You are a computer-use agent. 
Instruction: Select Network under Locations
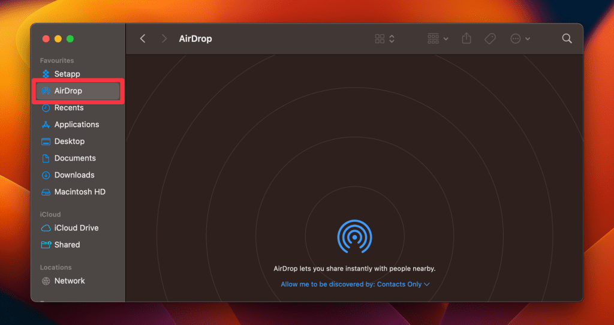click(x=69, y=281)
